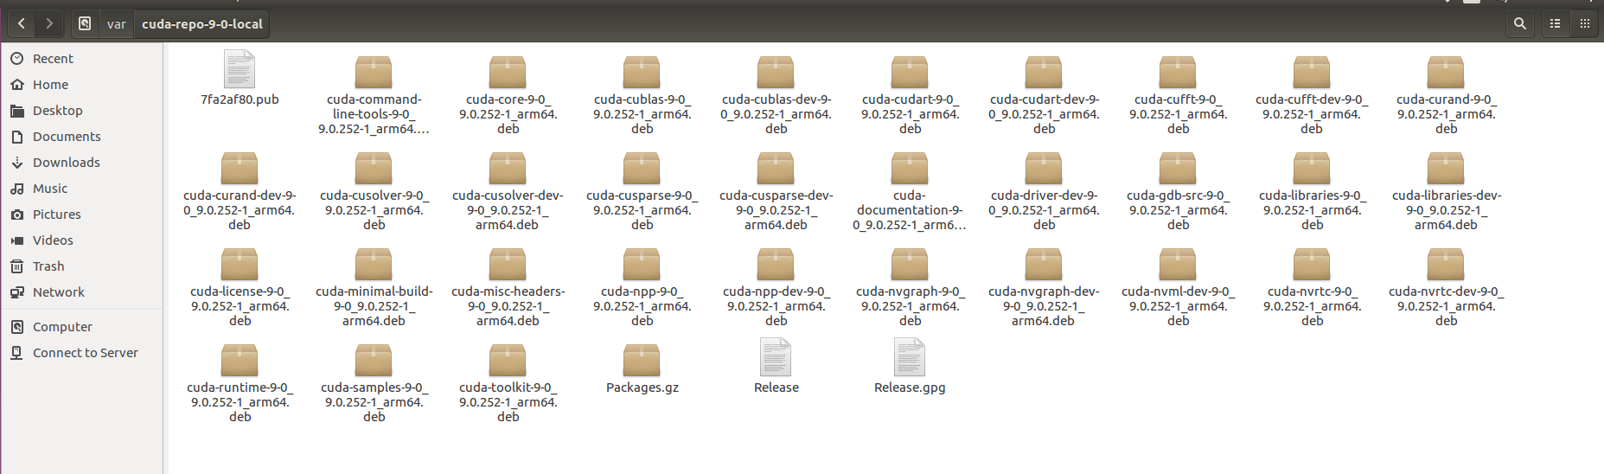This screenshot has height=474, width=1604.
Task: Select the Release.gpg file icon
Action: point(910,357)
